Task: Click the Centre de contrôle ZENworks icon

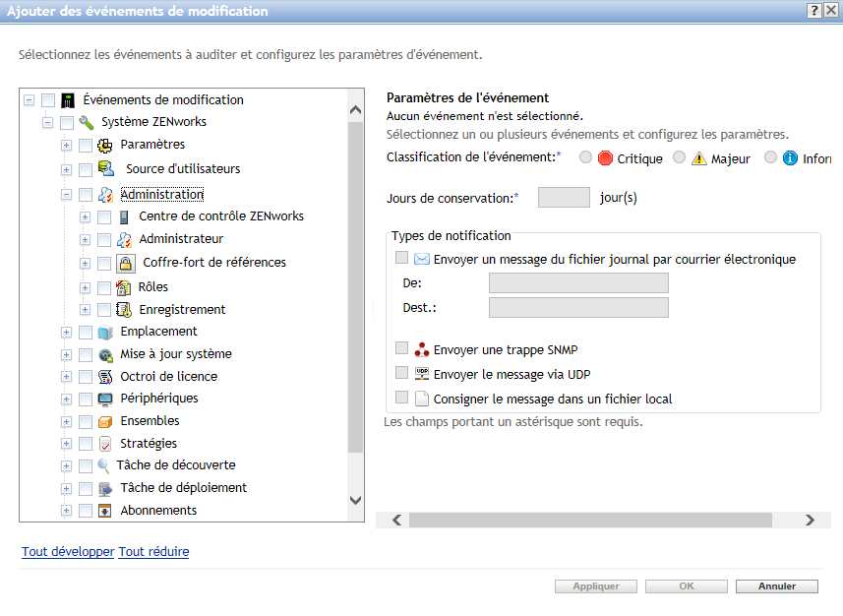Action: 124,216
